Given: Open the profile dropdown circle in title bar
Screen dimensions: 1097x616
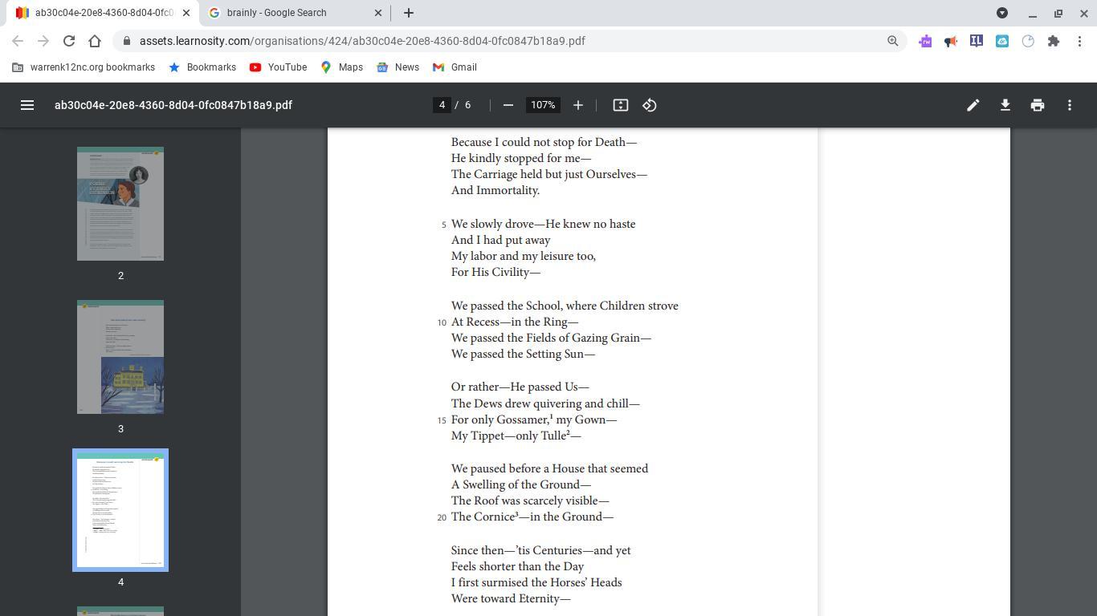Looking at the screenshot, I should 1002,13.
